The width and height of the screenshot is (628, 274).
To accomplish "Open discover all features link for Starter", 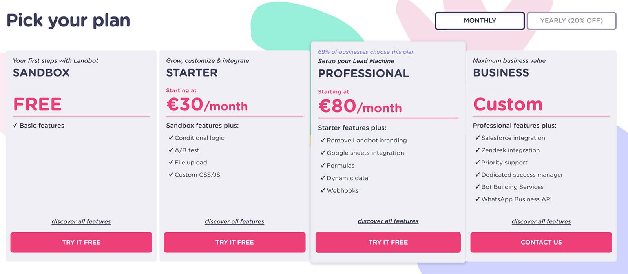I will (x=235, y=221).
